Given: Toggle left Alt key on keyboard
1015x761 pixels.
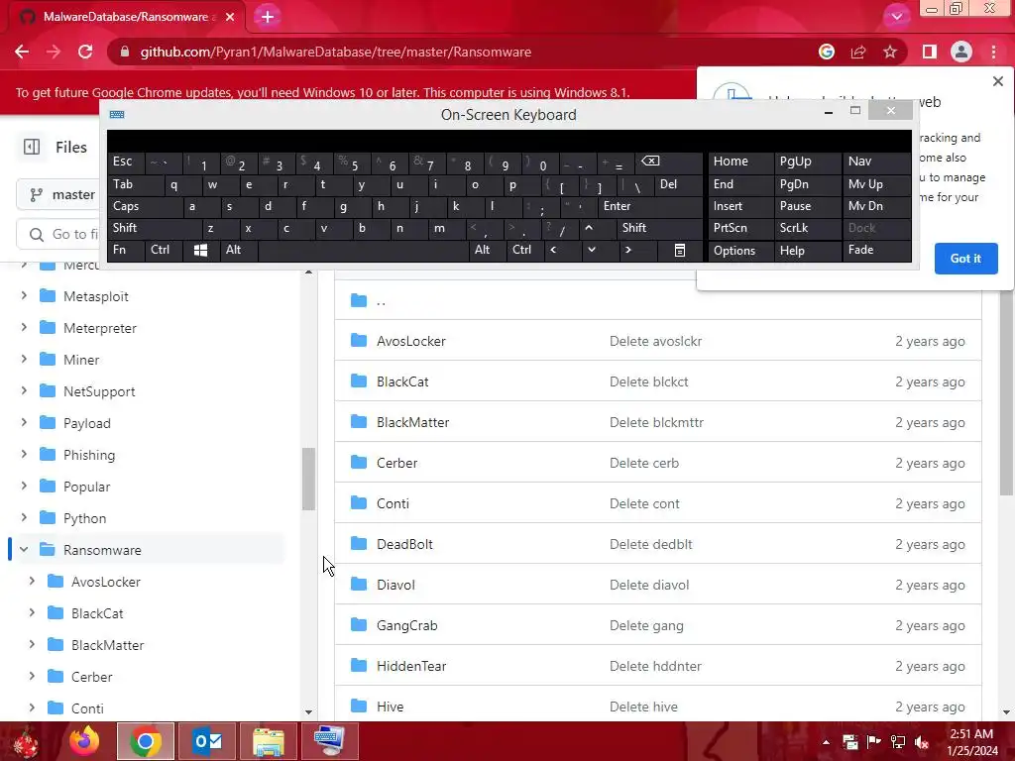Looking at the screenshot, I should click(239, 250).
